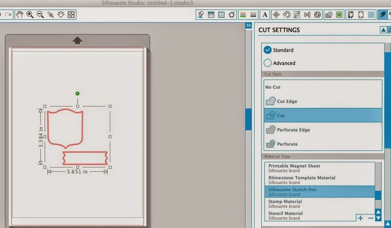Choose the Cut style option
Screen dimensions: 391x228
[323, 115]
